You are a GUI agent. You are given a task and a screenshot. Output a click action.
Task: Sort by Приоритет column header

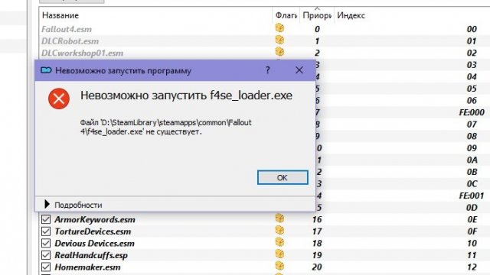tap(317, 15)
